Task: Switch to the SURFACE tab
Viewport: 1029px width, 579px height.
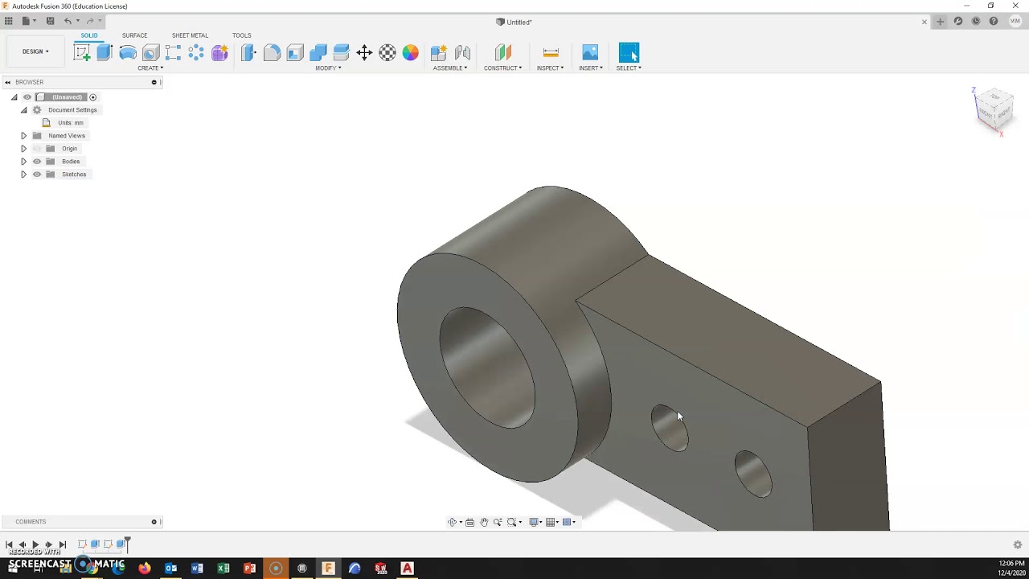Action: pos(134,35)
